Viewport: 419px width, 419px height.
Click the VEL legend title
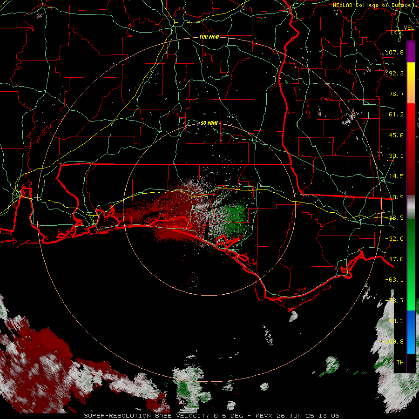point(409,28)
